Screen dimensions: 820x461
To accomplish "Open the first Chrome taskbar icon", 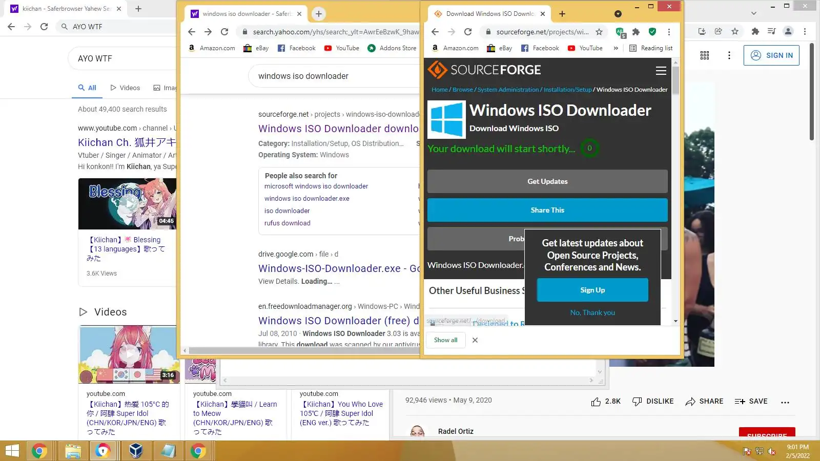I will pyautogui.click(x=39, y=451).
